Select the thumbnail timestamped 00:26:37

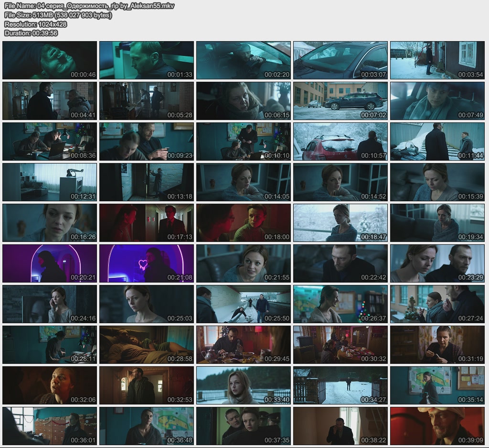pos(340,304)
